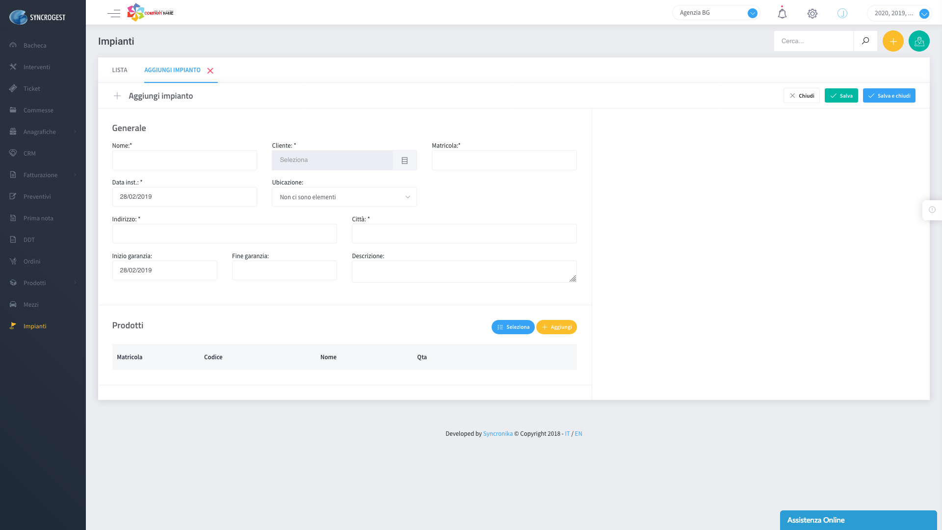Image resolution: width=942 pixels, height=530 pixels.
Task: Expand the Fatturazione submenu arrow
Action: [75, 175]
